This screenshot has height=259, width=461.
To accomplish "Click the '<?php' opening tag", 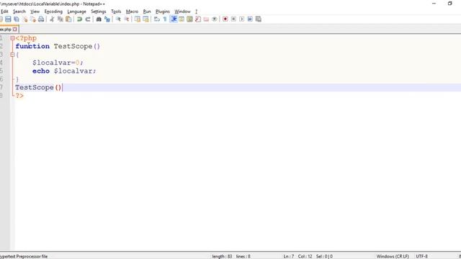I will click(x=26, y=38).
